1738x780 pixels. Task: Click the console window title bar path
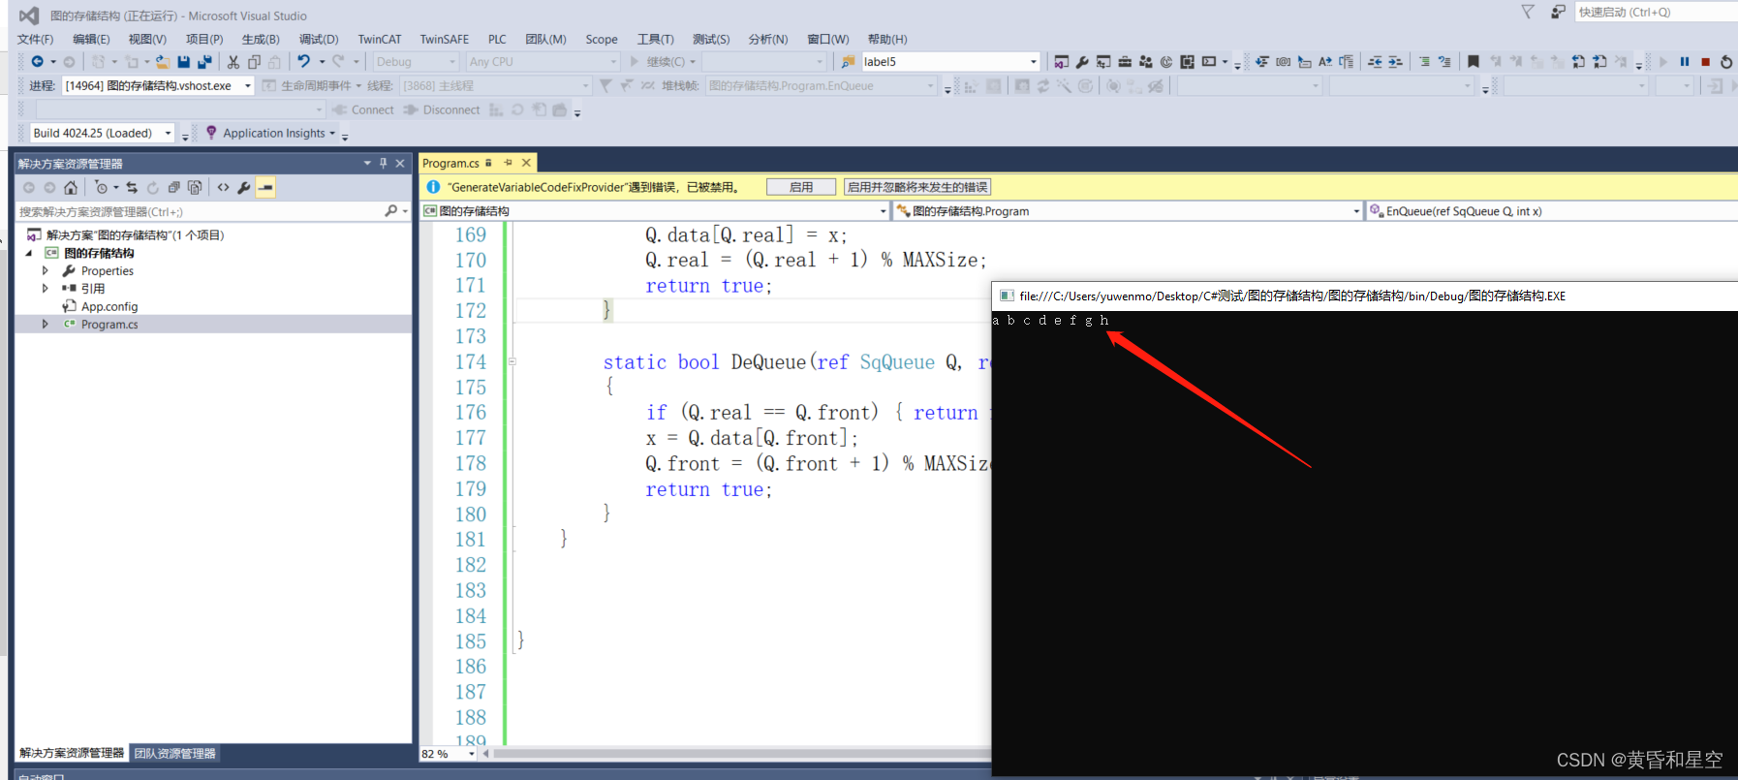1292,296
